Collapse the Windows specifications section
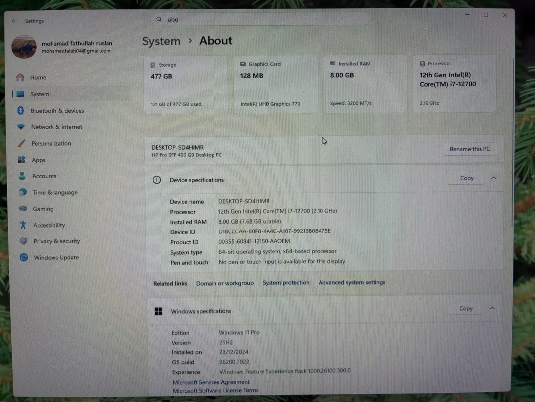 tap(492, 308)
